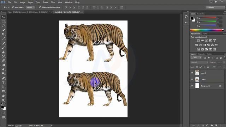Click the green G color slider
Image resolution: width=226 pixels, height=127 pixels.
pos(207,22)
